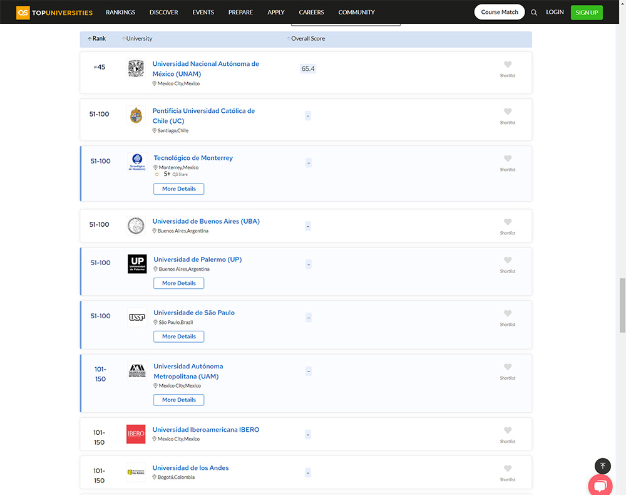
Task: Shortlist Tecnológico de Monterrey heart icon
Action: point(508,159)
